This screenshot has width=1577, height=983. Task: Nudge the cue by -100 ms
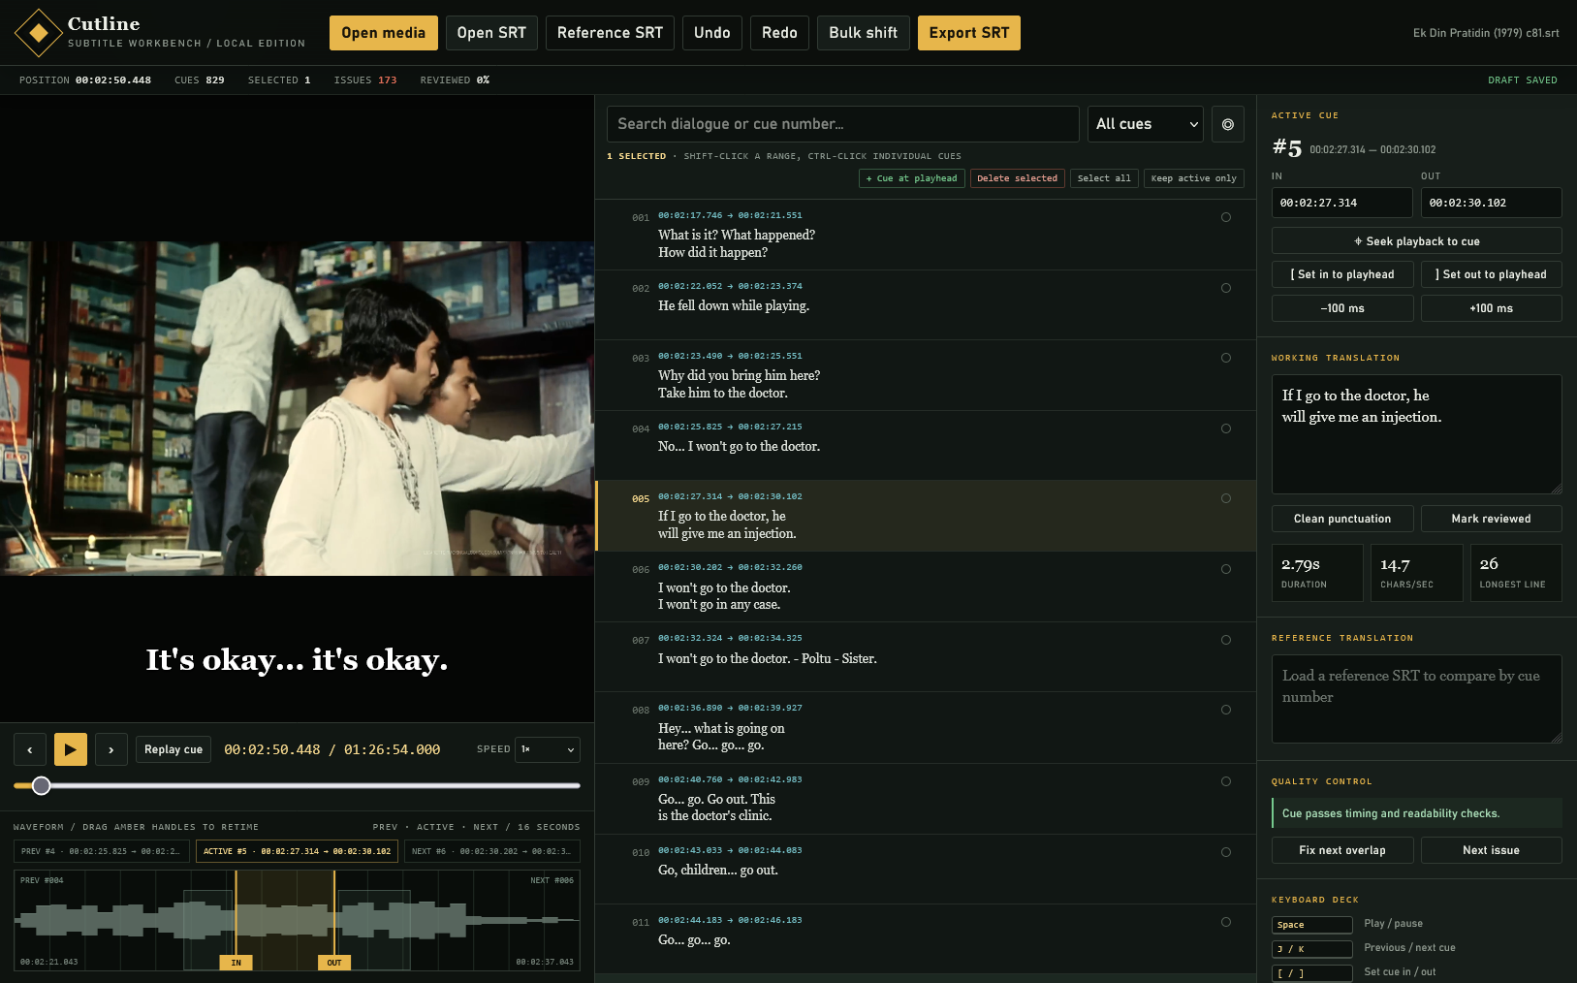(x=1342, y=308)
